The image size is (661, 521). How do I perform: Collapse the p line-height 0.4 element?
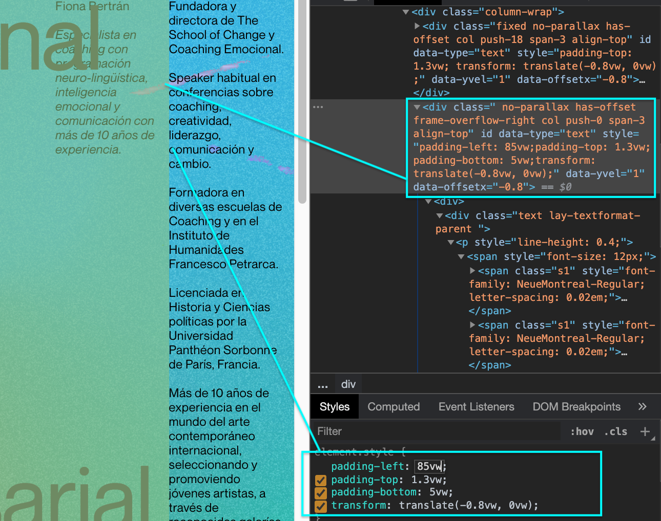tap(451, 243)
